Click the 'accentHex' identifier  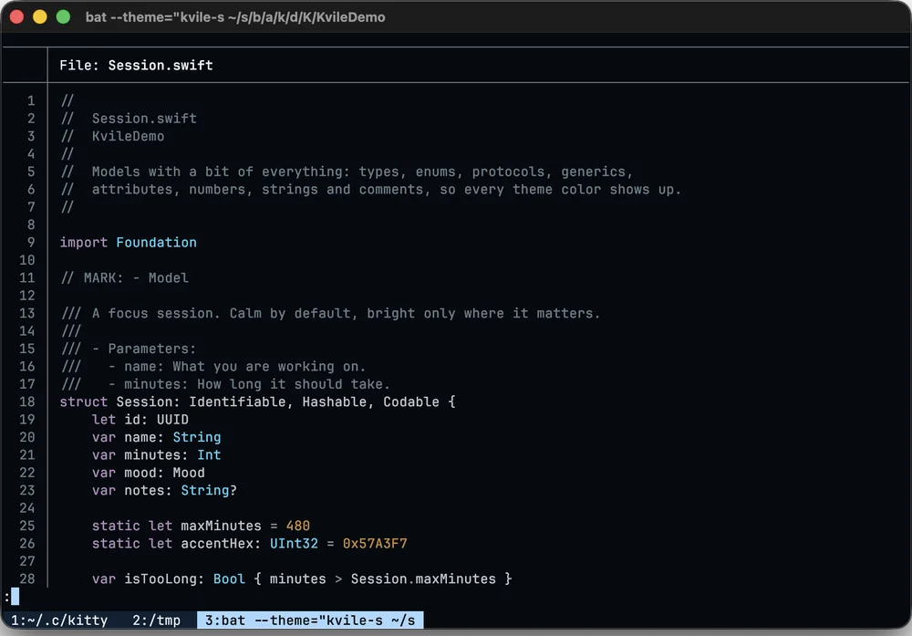coord(218,544)
